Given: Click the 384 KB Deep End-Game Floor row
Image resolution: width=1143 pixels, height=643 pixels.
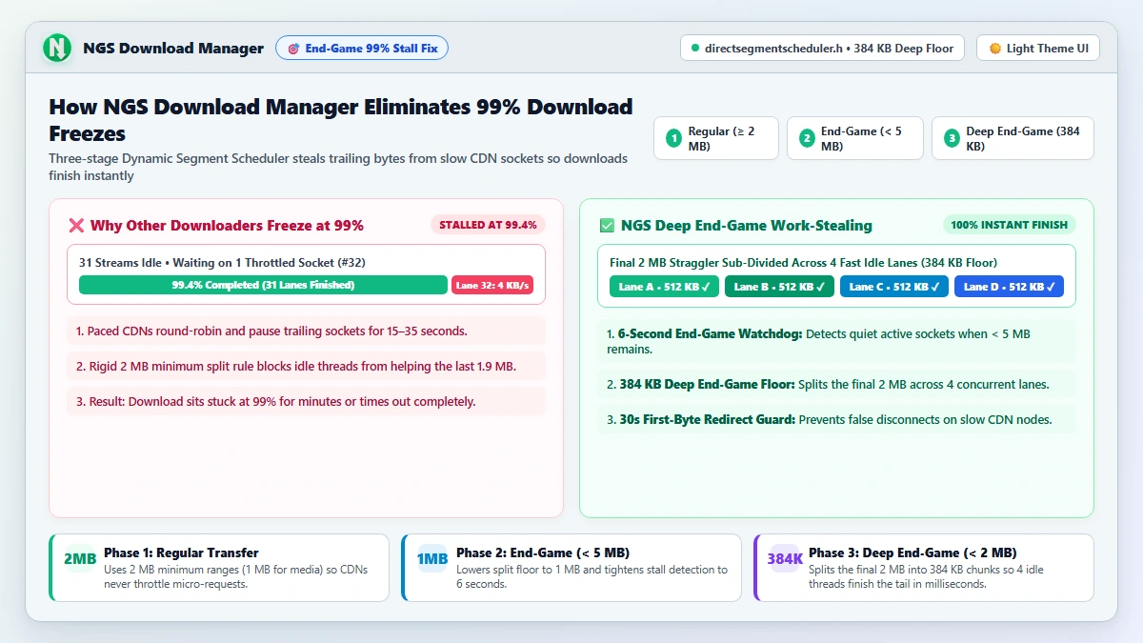Looking at the screenshot, I should coord(836,385).
